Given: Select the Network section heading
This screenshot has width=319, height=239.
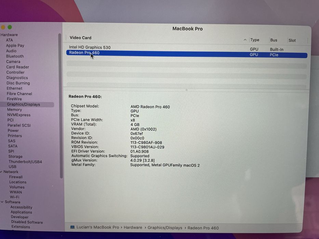Looking at the screenshot, I should 11,172.
